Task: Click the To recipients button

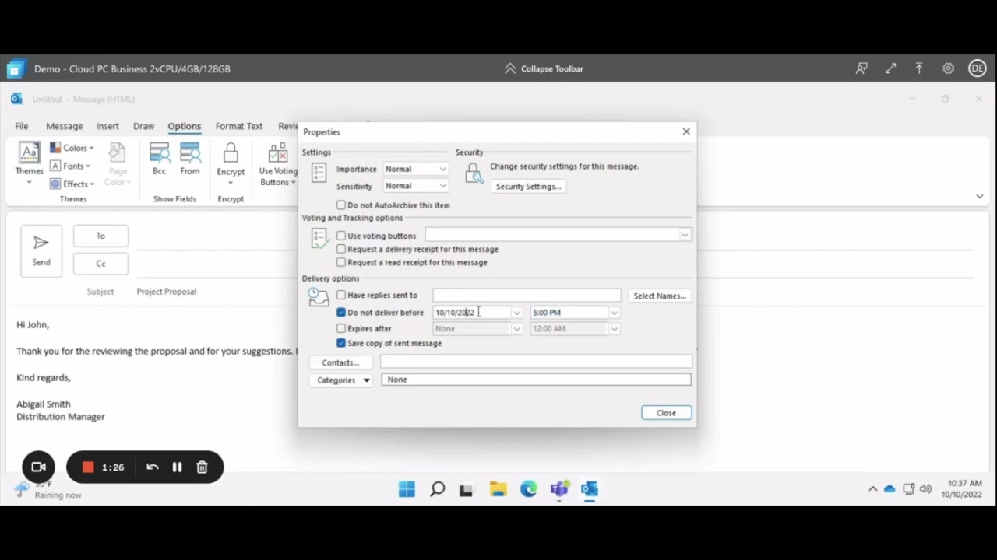Action: (100, 236)
